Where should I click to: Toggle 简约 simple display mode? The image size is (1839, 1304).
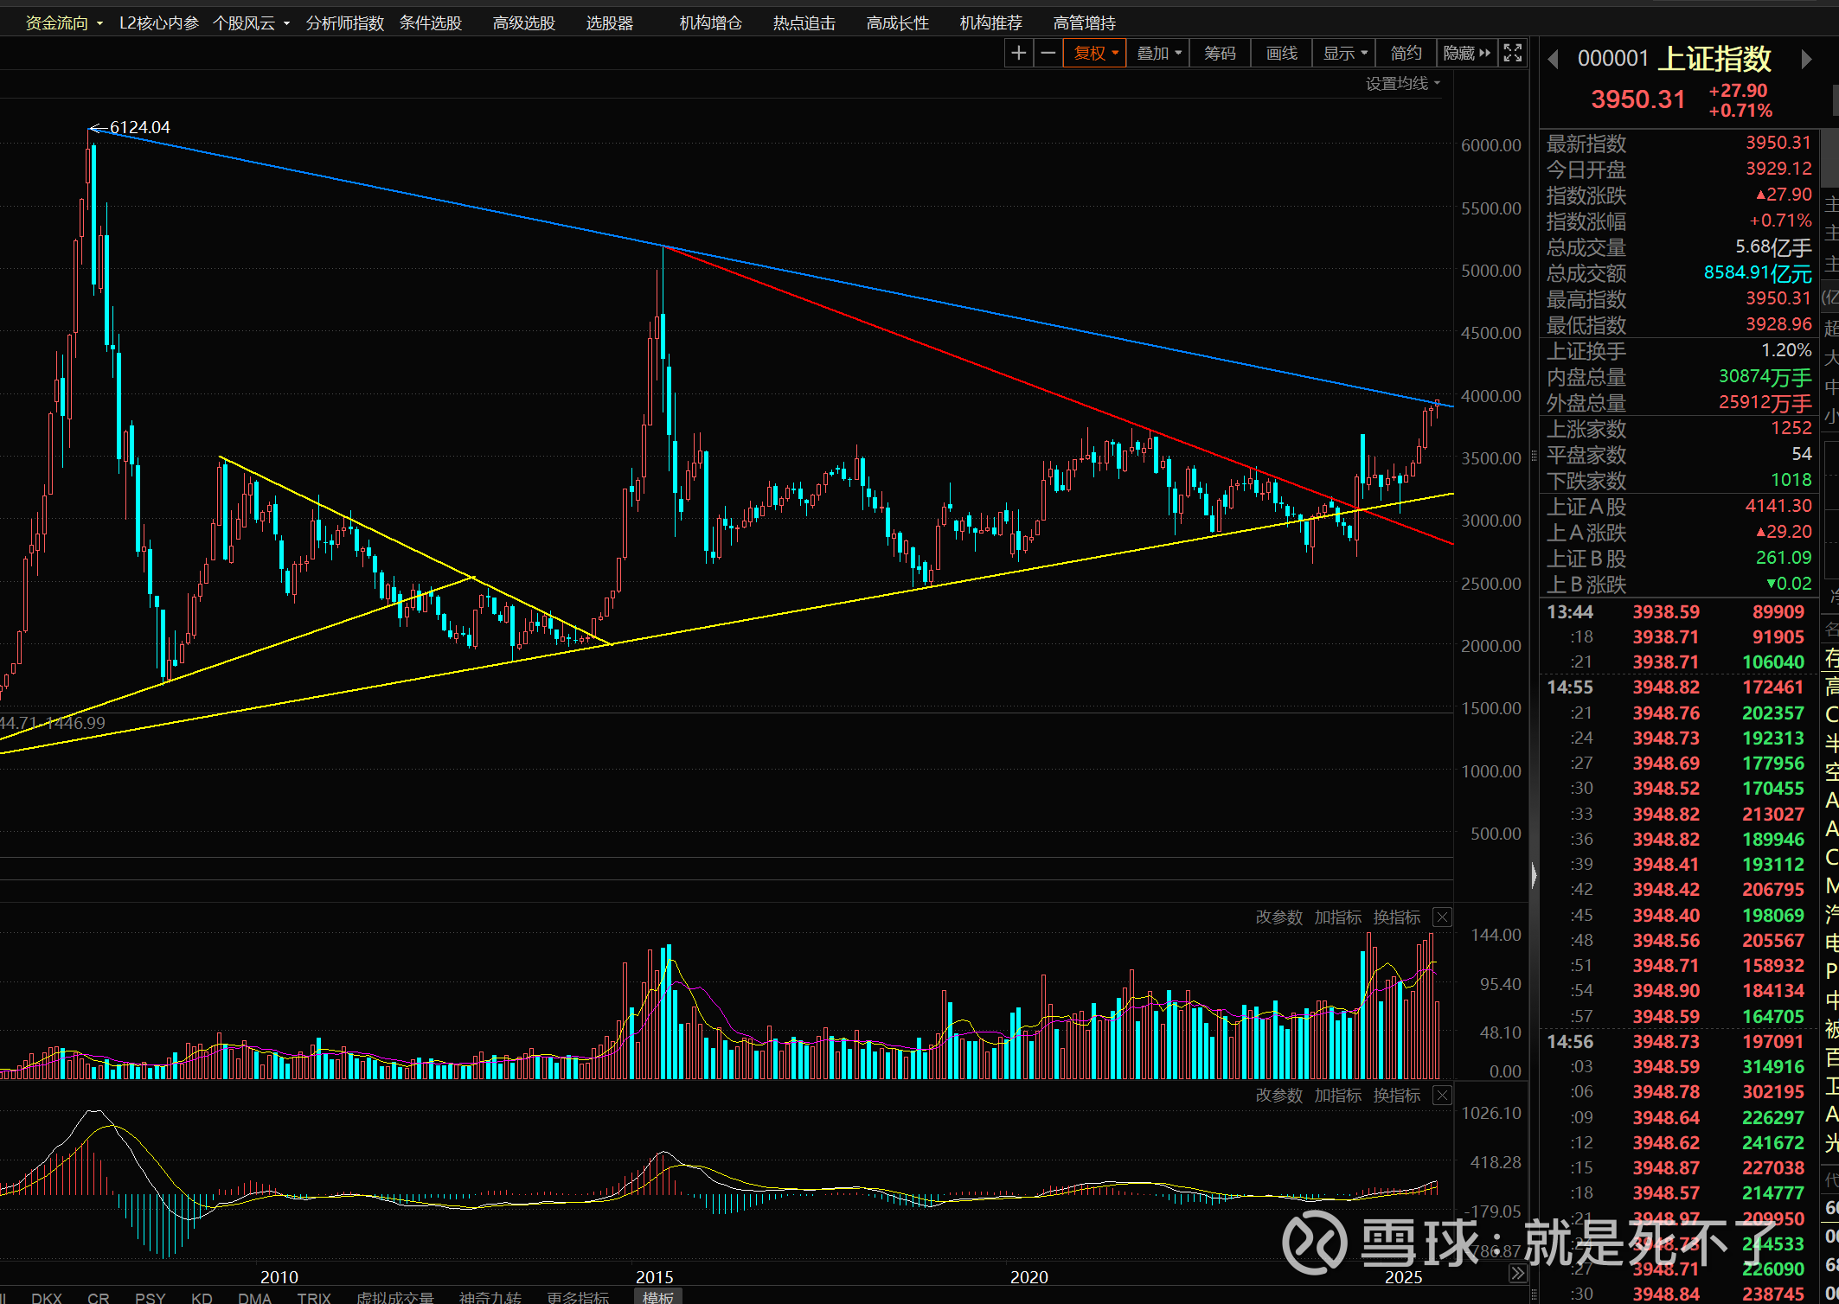pos(1406,54)
